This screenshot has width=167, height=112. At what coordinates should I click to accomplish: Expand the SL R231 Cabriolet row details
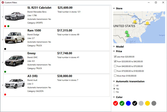(x=3, y=17)
